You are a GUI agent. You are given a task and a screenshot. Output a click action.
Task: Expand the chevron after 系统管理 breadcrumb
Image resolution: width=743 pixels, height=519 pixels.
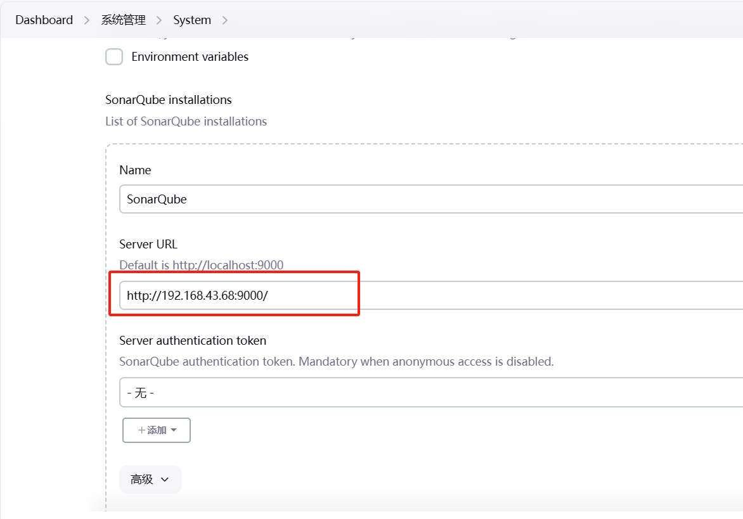point(159,20)
